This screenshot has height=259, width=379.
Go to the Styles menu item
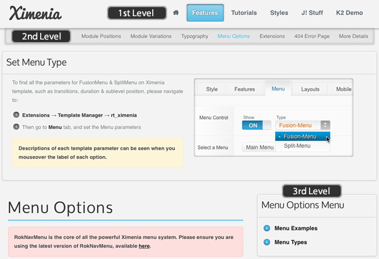click(279, 13)
